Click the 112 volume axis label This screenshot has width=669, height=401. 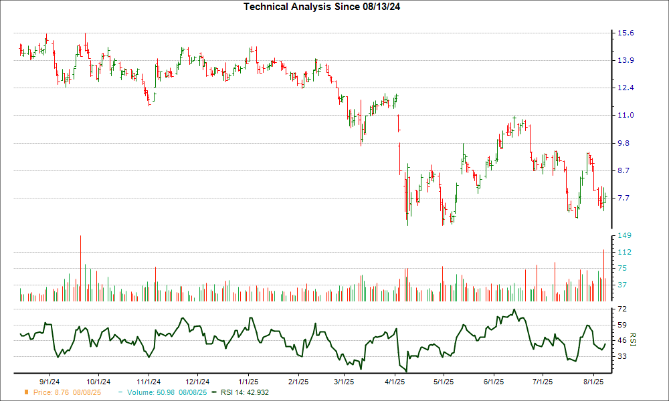coord(624,252)
